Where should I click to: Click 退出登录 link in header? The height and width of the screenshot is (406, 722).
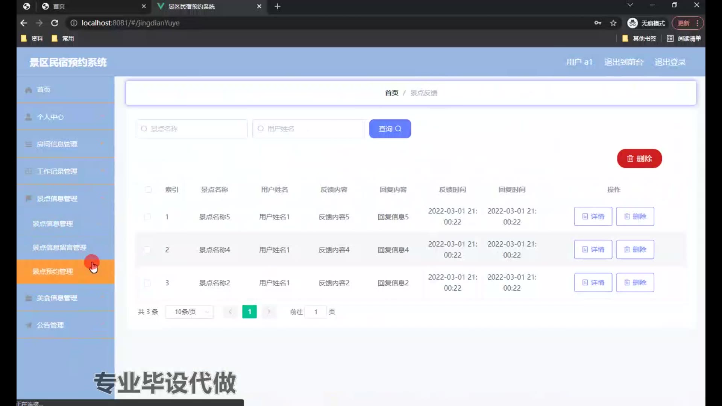[670, 62]
